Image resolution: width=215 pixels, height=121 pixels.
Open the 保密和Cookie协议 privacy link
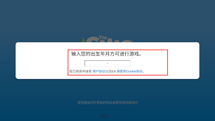coord(130,71)
